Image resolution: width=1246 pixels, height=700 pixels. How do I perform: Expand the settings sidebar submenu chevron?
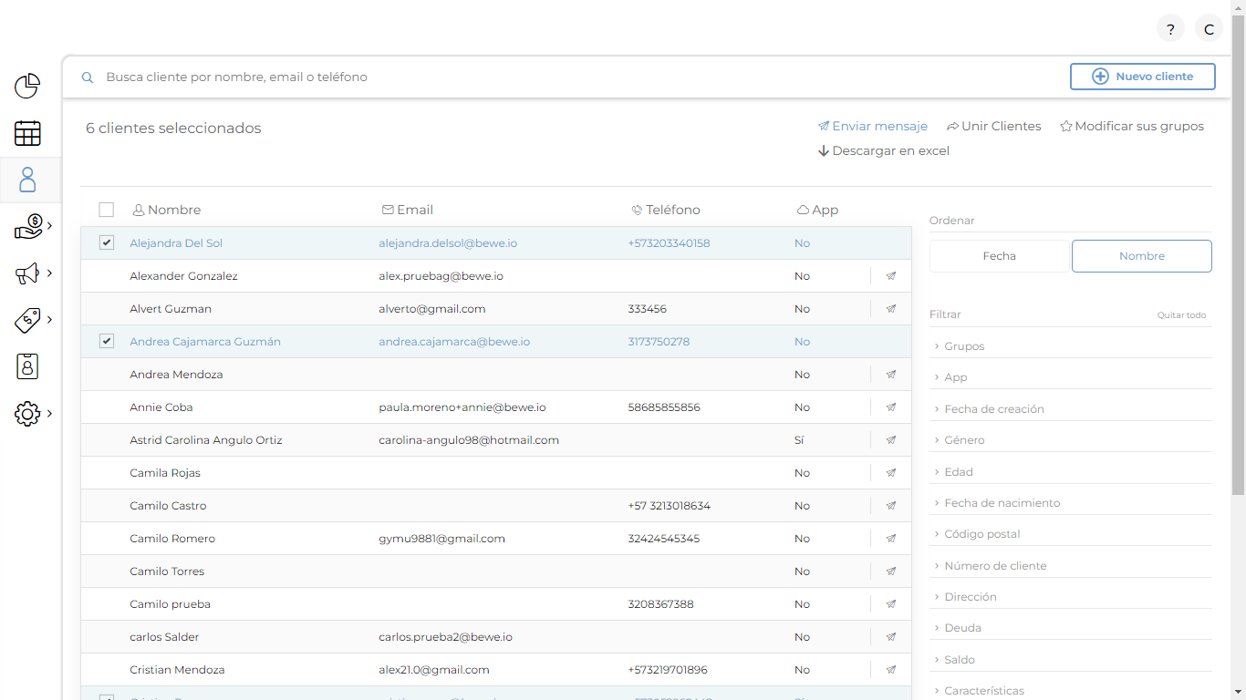tap(49, 414)
